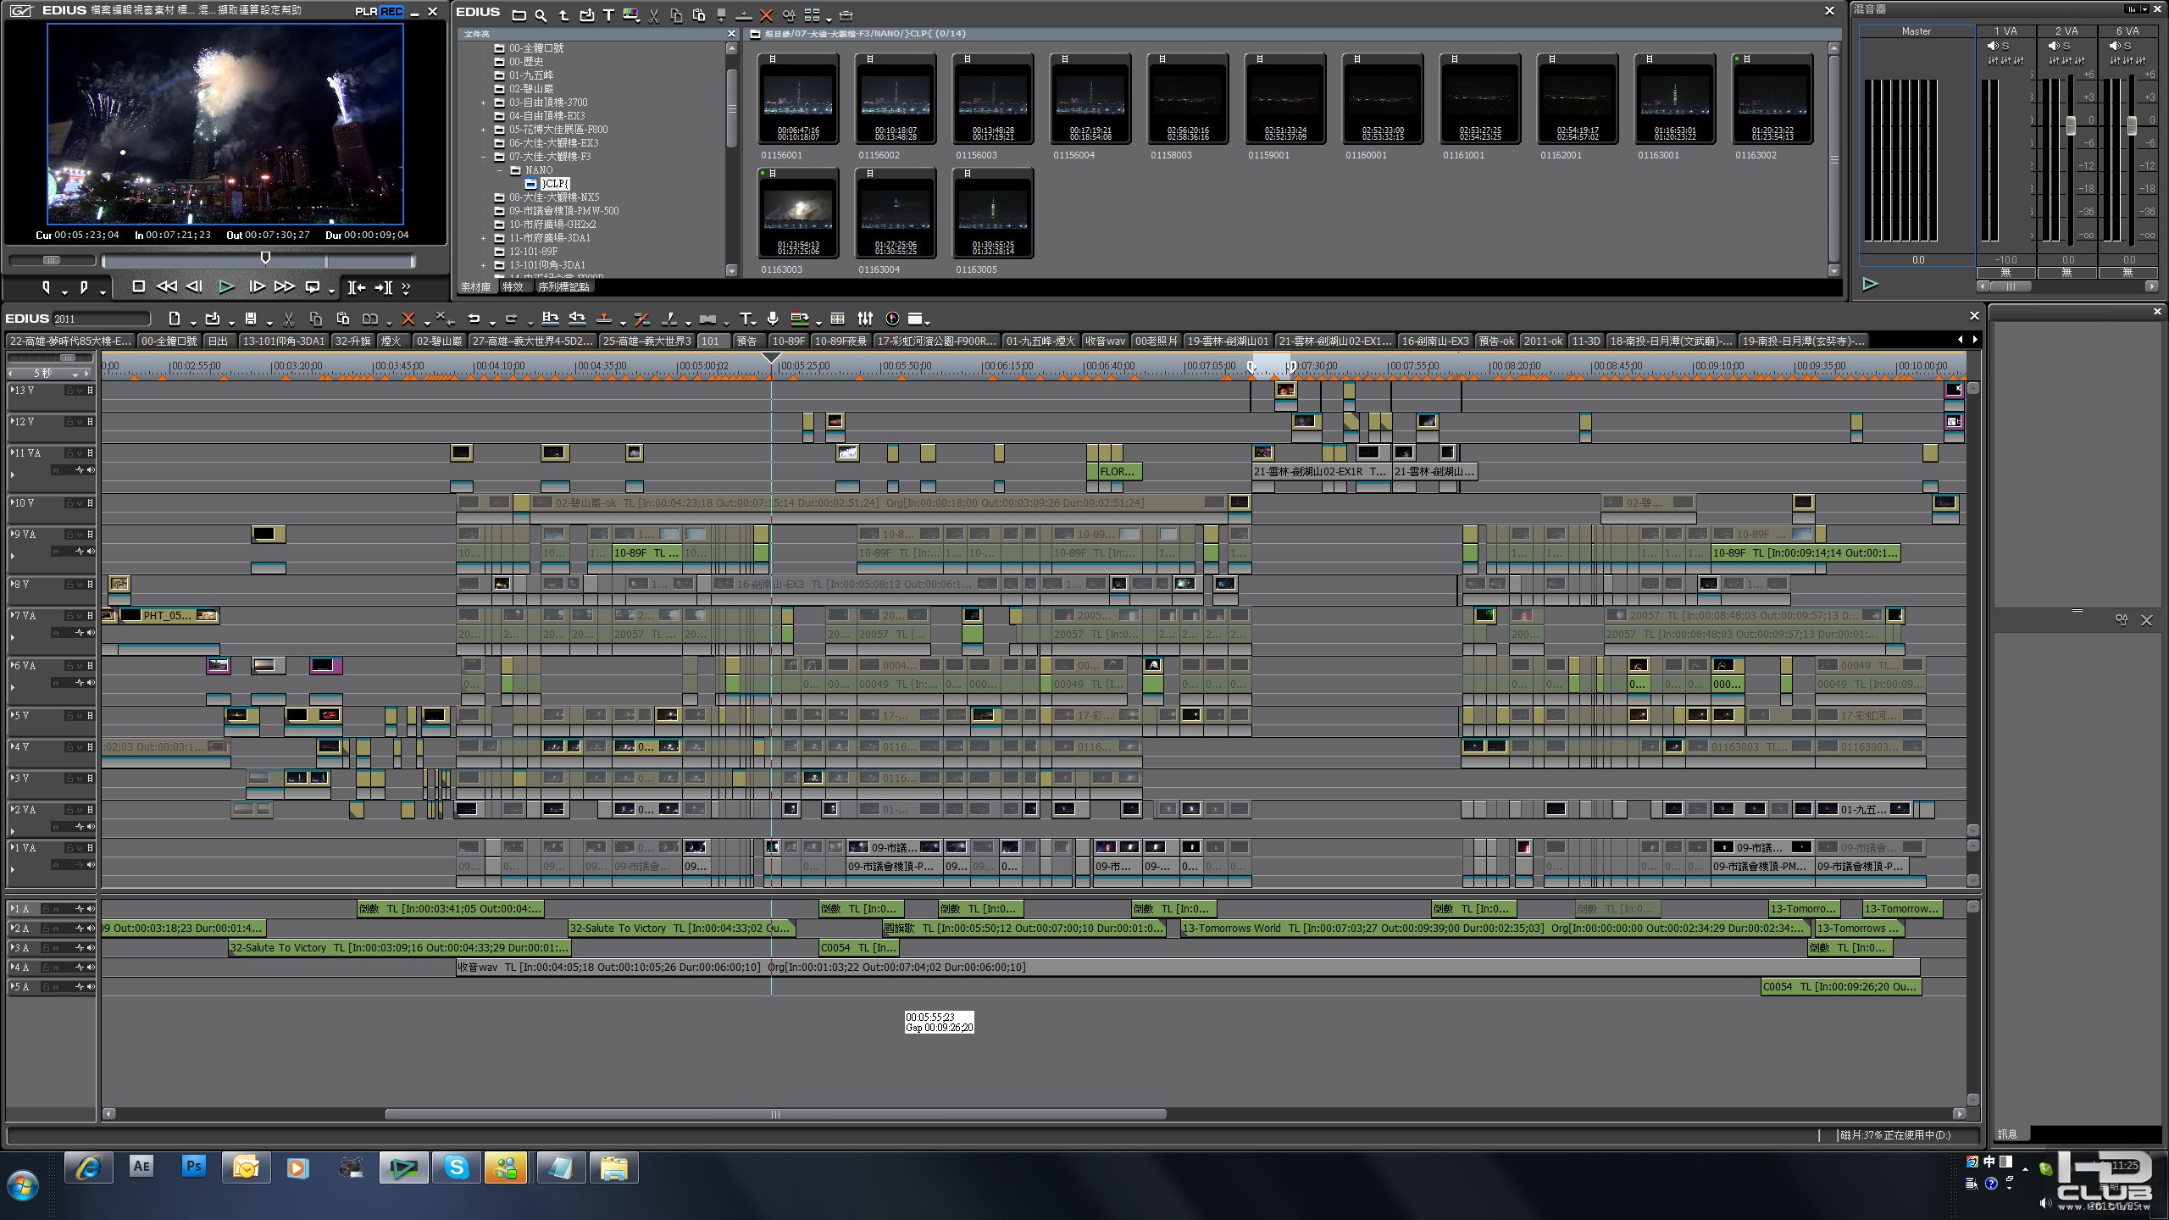This screenshot has width=2169, height=1220.
Task: Toggle the lock on the 13 V track
Action: [71, 391]
